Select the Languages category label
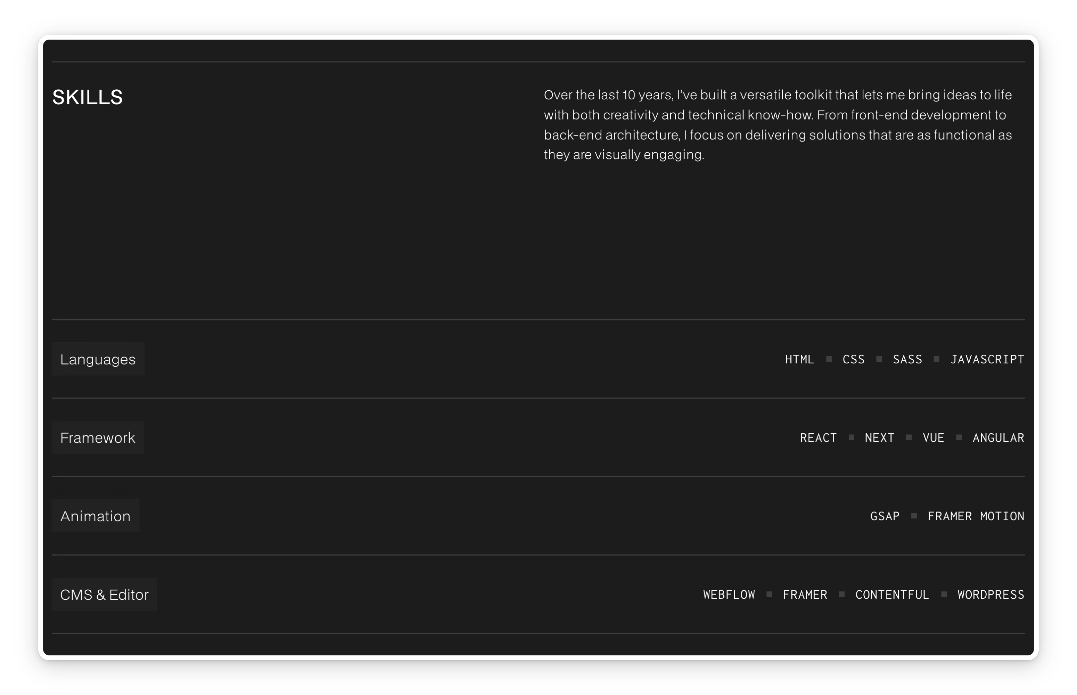Image resolution: width=1077 pixels, height=695 pixels. click(x=98, y=359)
